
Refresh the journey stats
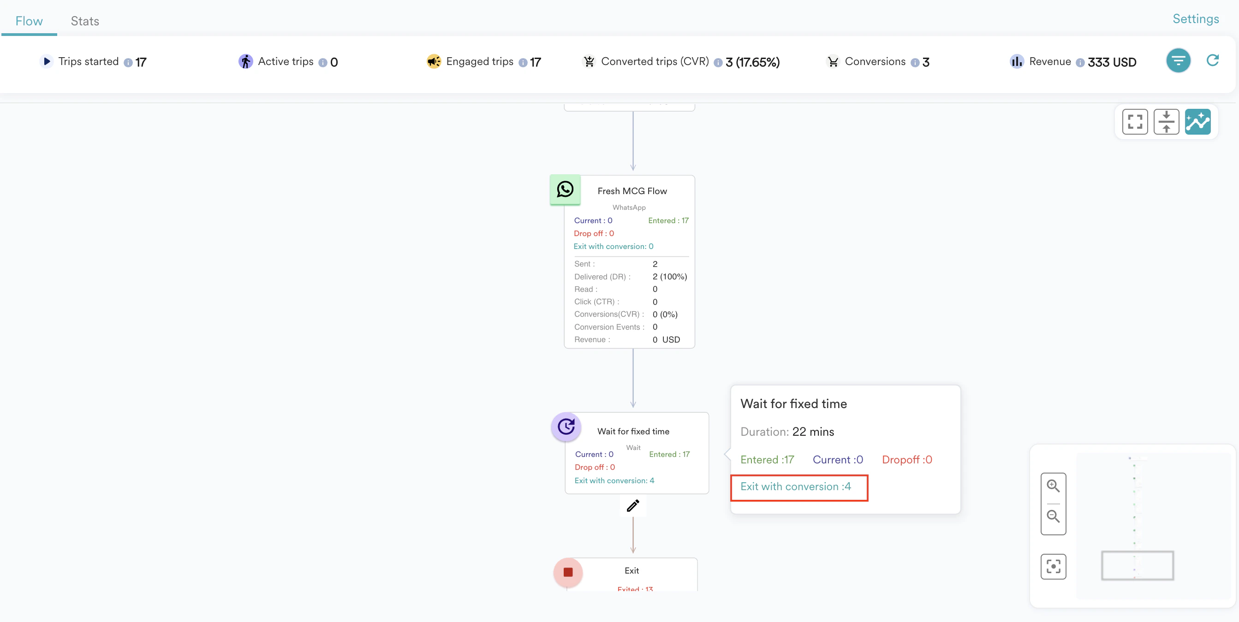[1212, 60]
